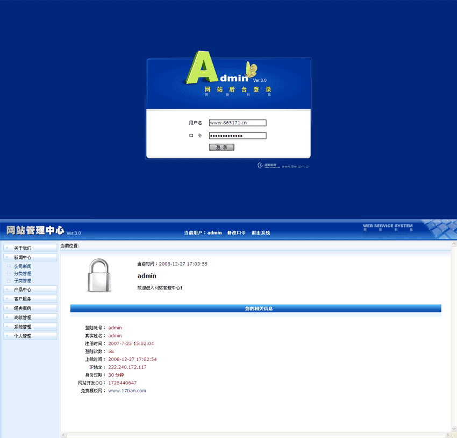Click the 网站管理中心 header logo

click(x=35, y=231)
